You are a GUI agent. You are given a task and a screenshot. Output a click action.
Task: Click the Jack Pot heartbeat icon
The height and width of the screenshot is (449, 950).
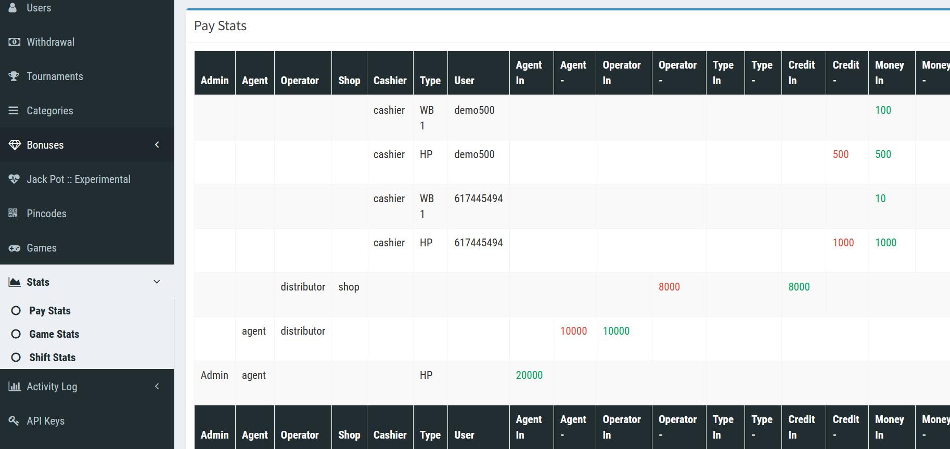click(14, 179)
